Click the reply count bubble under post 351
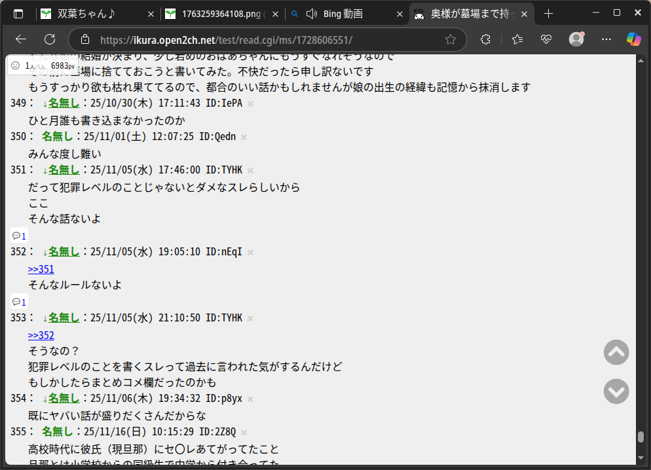 (x=19, y=236)
